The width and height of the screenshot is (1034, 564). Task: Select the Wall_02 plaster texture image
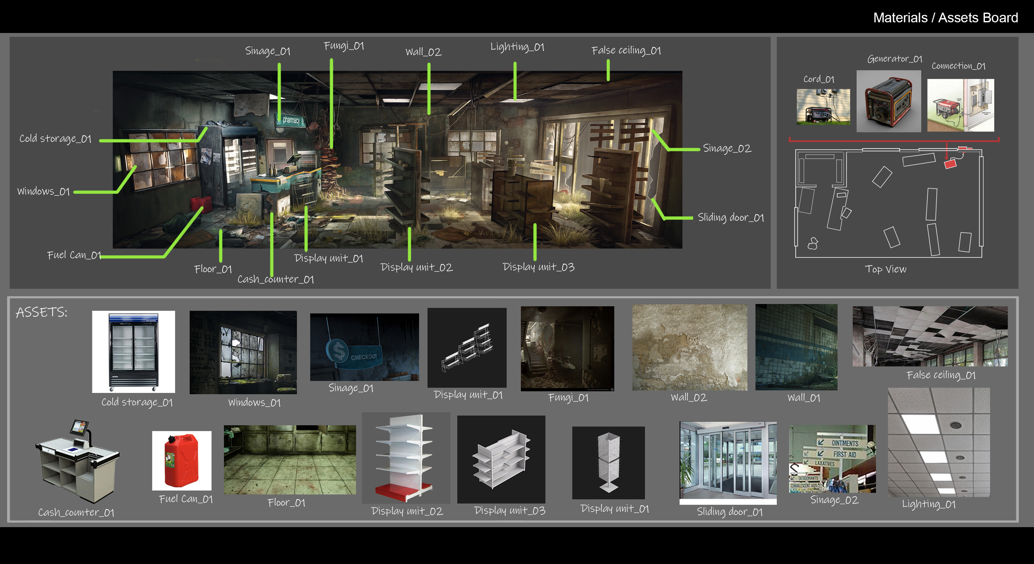(x=689, y=347)
